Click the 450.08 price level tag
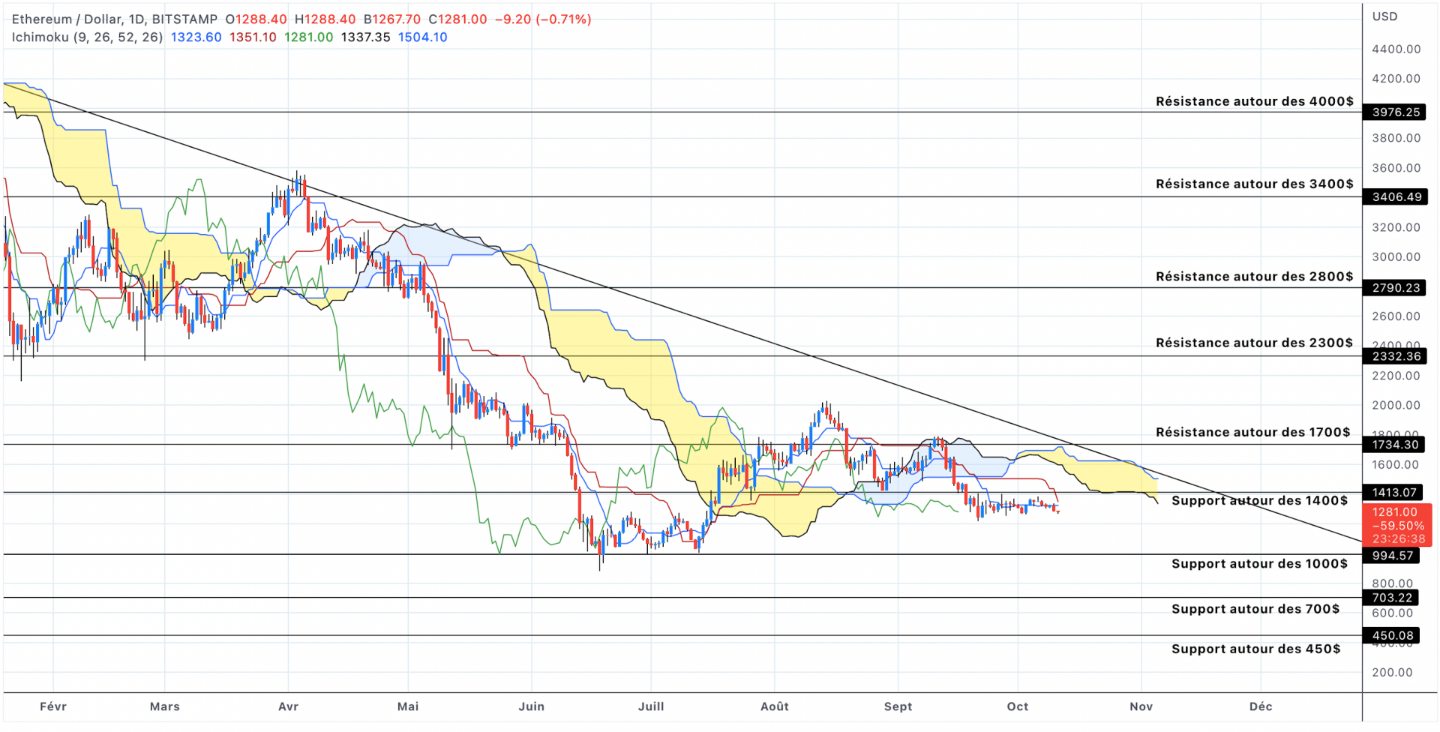The image size is (1440, 732). (x=1391, y=636)
